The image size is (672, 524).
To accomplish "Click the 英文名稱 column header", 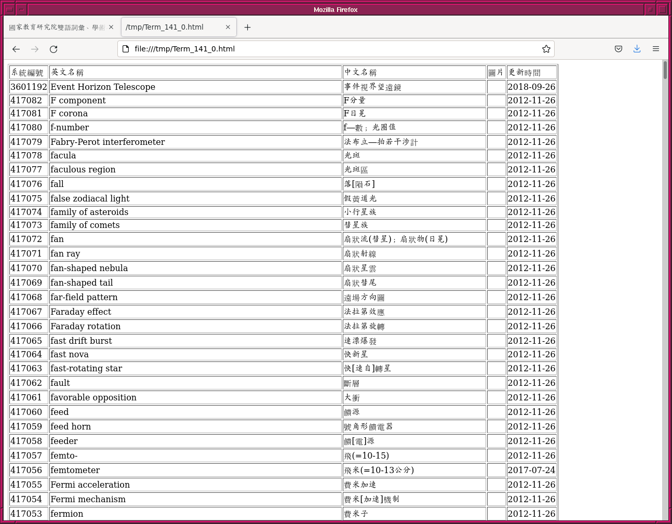I will [68, 72].
